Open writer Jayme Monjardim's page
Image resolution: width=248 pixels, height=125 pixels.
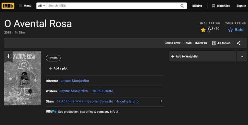coord(74,91)
